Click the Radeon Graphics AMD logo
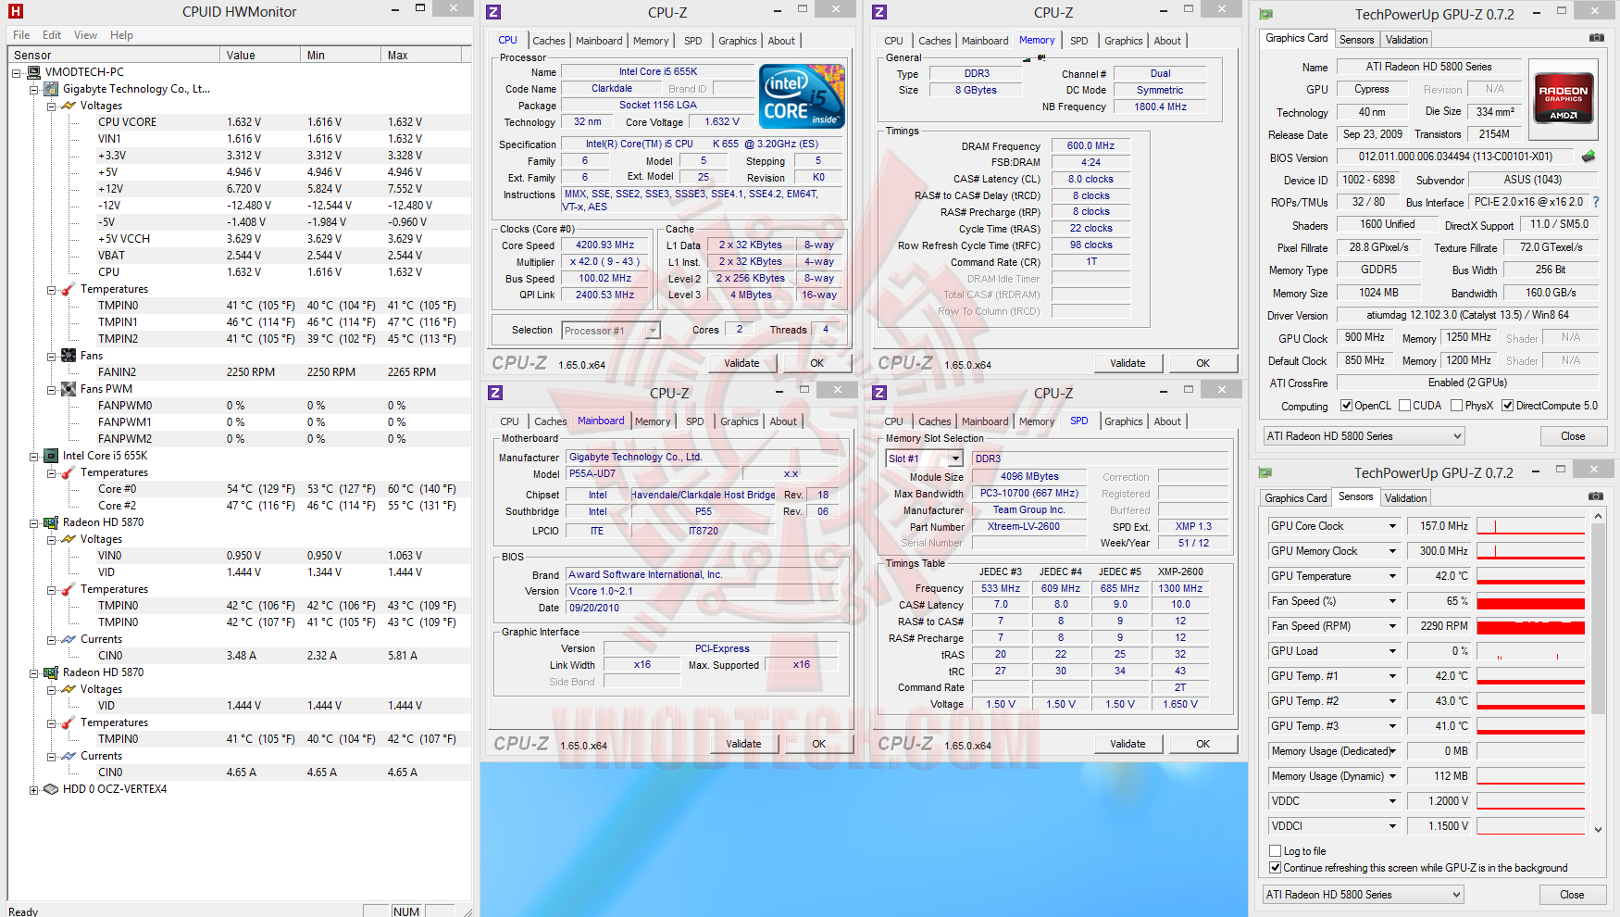This screenshot has height=917, width=1620. (x=1564, y=98)
